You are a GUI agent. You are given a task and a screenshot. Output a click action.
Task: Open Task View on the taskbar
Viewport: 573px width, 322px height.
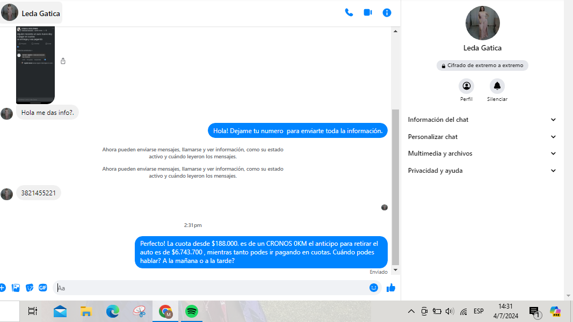[x=33, y=311]
